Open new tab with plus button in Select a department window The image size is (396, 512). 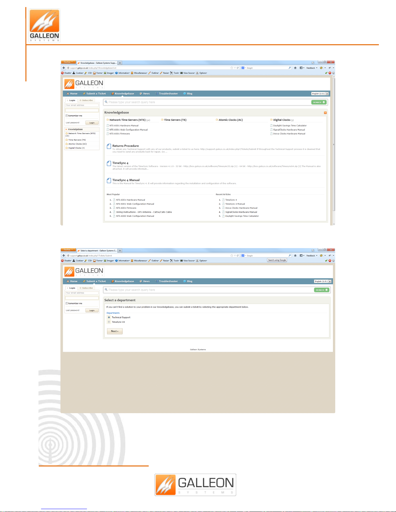coord(120,251)
